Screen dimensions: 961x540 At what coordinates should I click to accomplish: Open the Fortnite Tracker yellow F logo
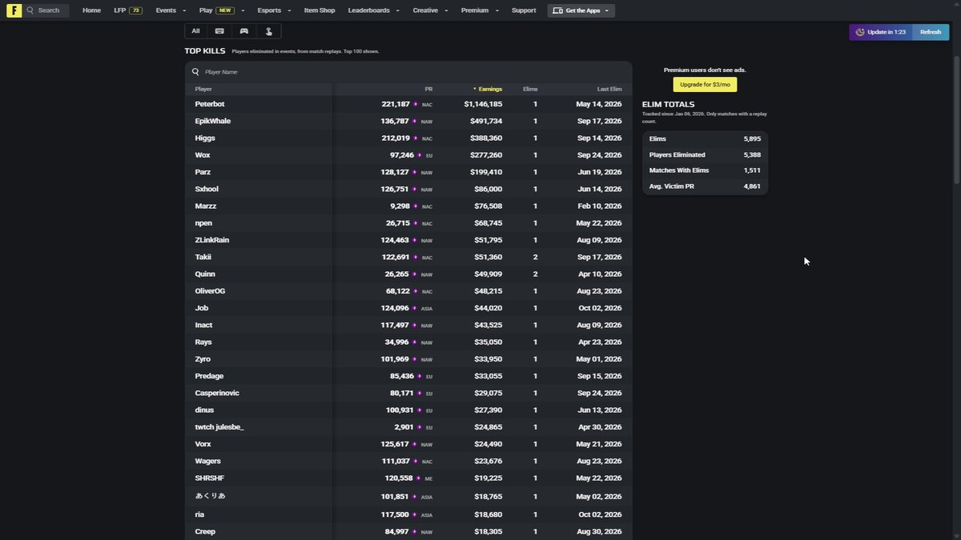[14, 10]
